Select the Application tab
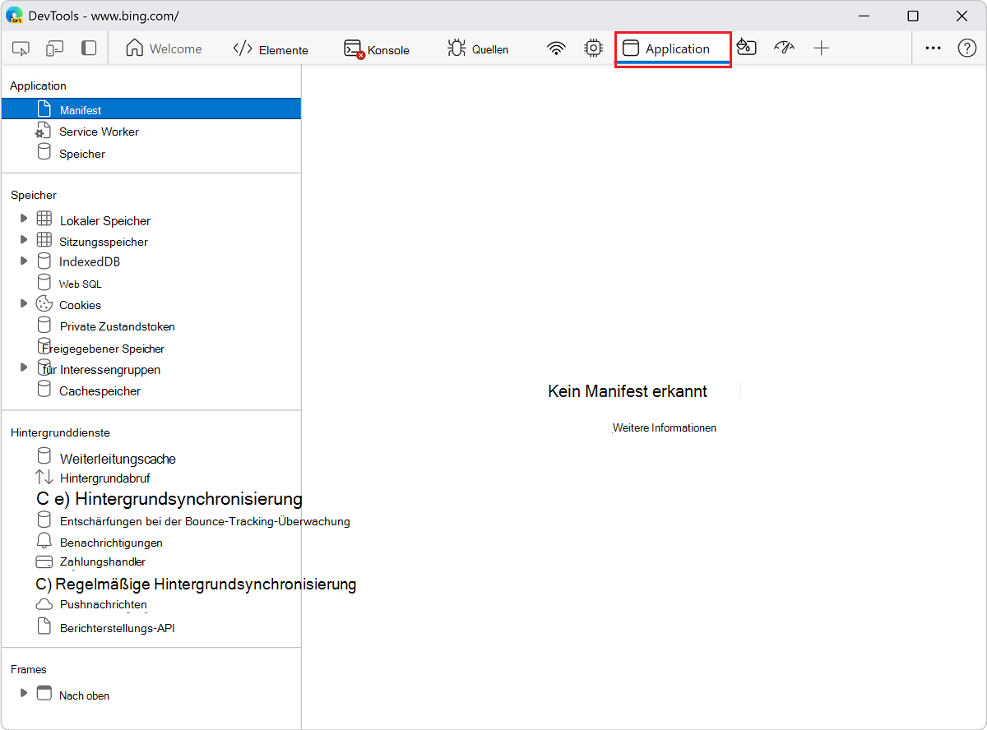Viewport: 987px width, 730px height. pyautogui.click(x=673, y=49)
